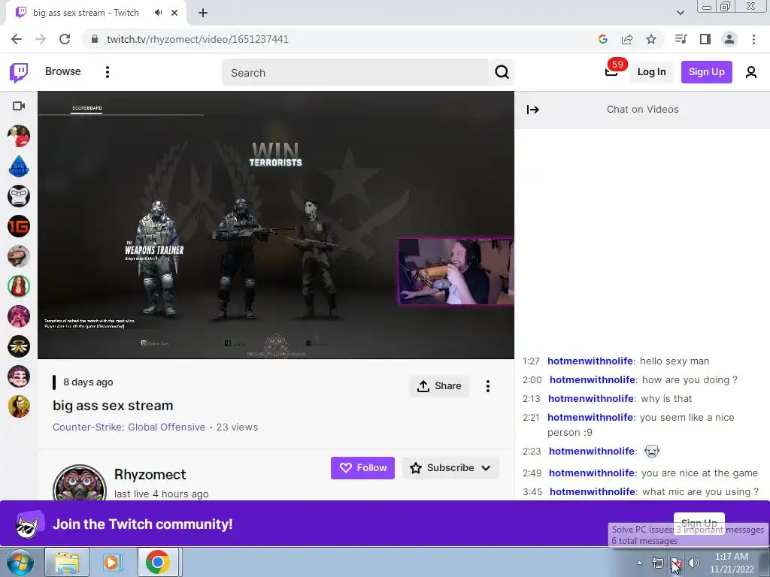Click the browser back arrow
Viewport: 770px width, 577px height.
(17, 39)
